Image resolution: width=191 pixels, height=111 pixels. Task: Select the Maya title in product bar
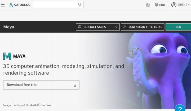click(9, 27)
